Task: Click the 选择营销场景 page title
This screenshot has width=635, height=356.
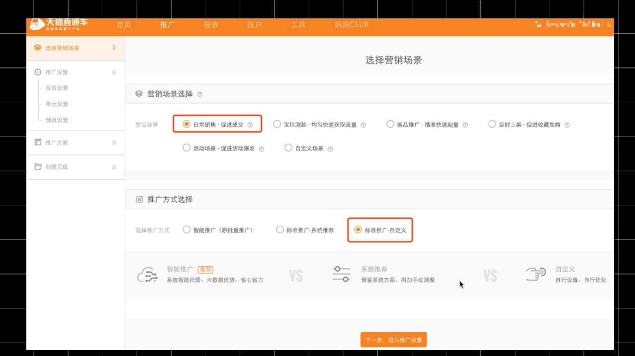Action: coord(394,60)
